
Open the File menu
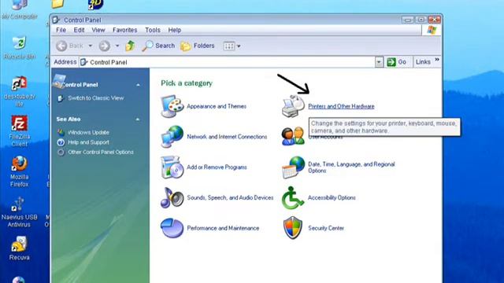[61, 30]
